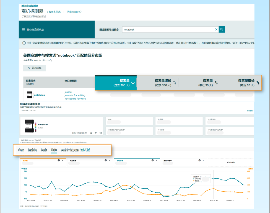The height and width of the screenshot is (213, 270).
Task: Click the notebook image in segment details
Action: pos(30,126)
